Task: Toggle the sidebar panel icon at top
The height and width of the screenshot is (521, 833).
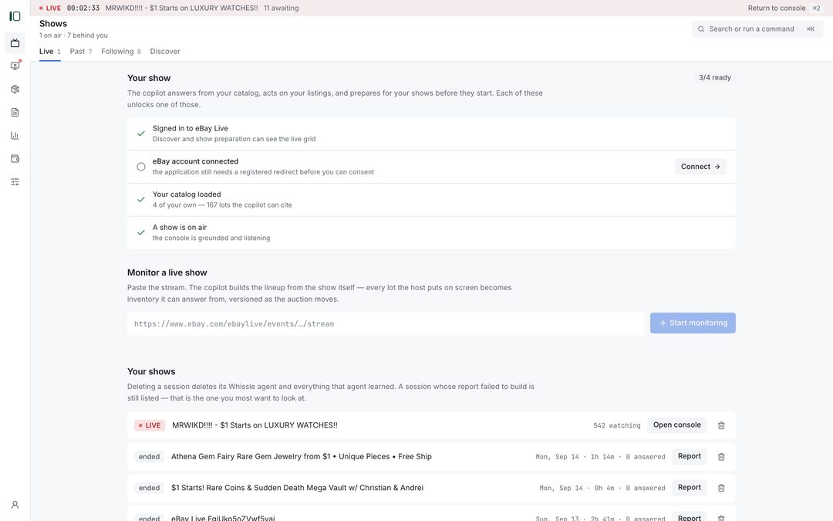Action: click(x=15, y=16)
